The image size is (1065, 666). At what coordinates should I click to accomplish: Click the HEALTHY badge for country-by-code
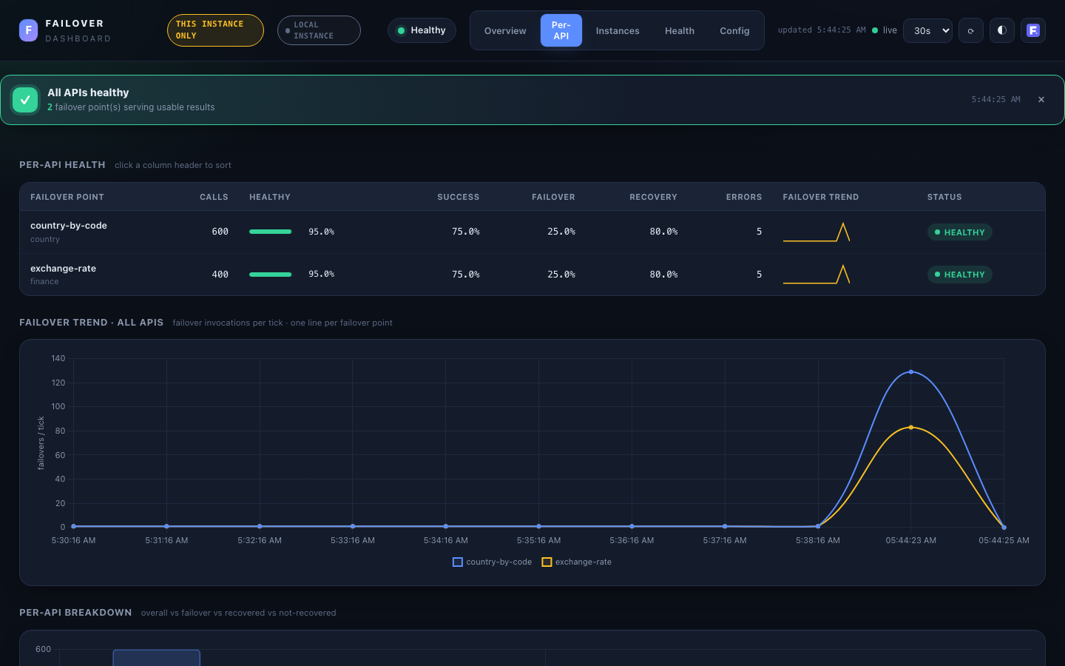click(x=959, y=232)
